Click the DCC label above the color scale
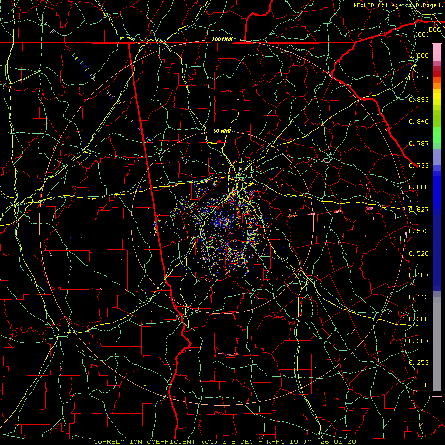 coord(435,30)
